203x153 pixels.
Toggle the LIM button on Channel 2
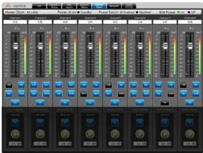tap(34, 85)
